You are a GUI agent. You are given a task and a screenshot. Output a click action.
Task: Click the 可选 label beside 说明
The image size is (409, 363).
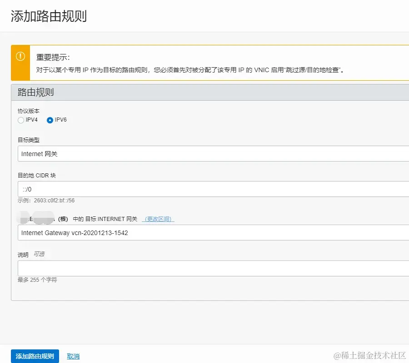pos(39,254)
